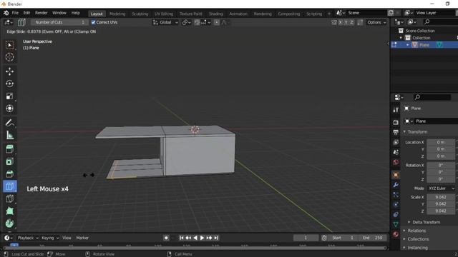Select the Measure tool
The height and width of the screenshot is (257, 458).
(9, 135)
